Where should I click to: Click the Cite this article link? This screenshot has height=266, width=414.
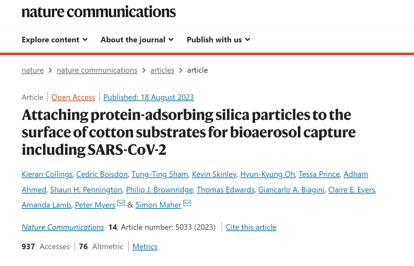(251, 227)
